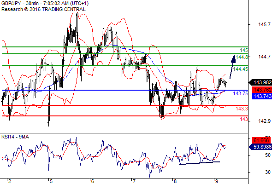Click the 145.7 price axis label
272x184 pixels.
[264, 24]
